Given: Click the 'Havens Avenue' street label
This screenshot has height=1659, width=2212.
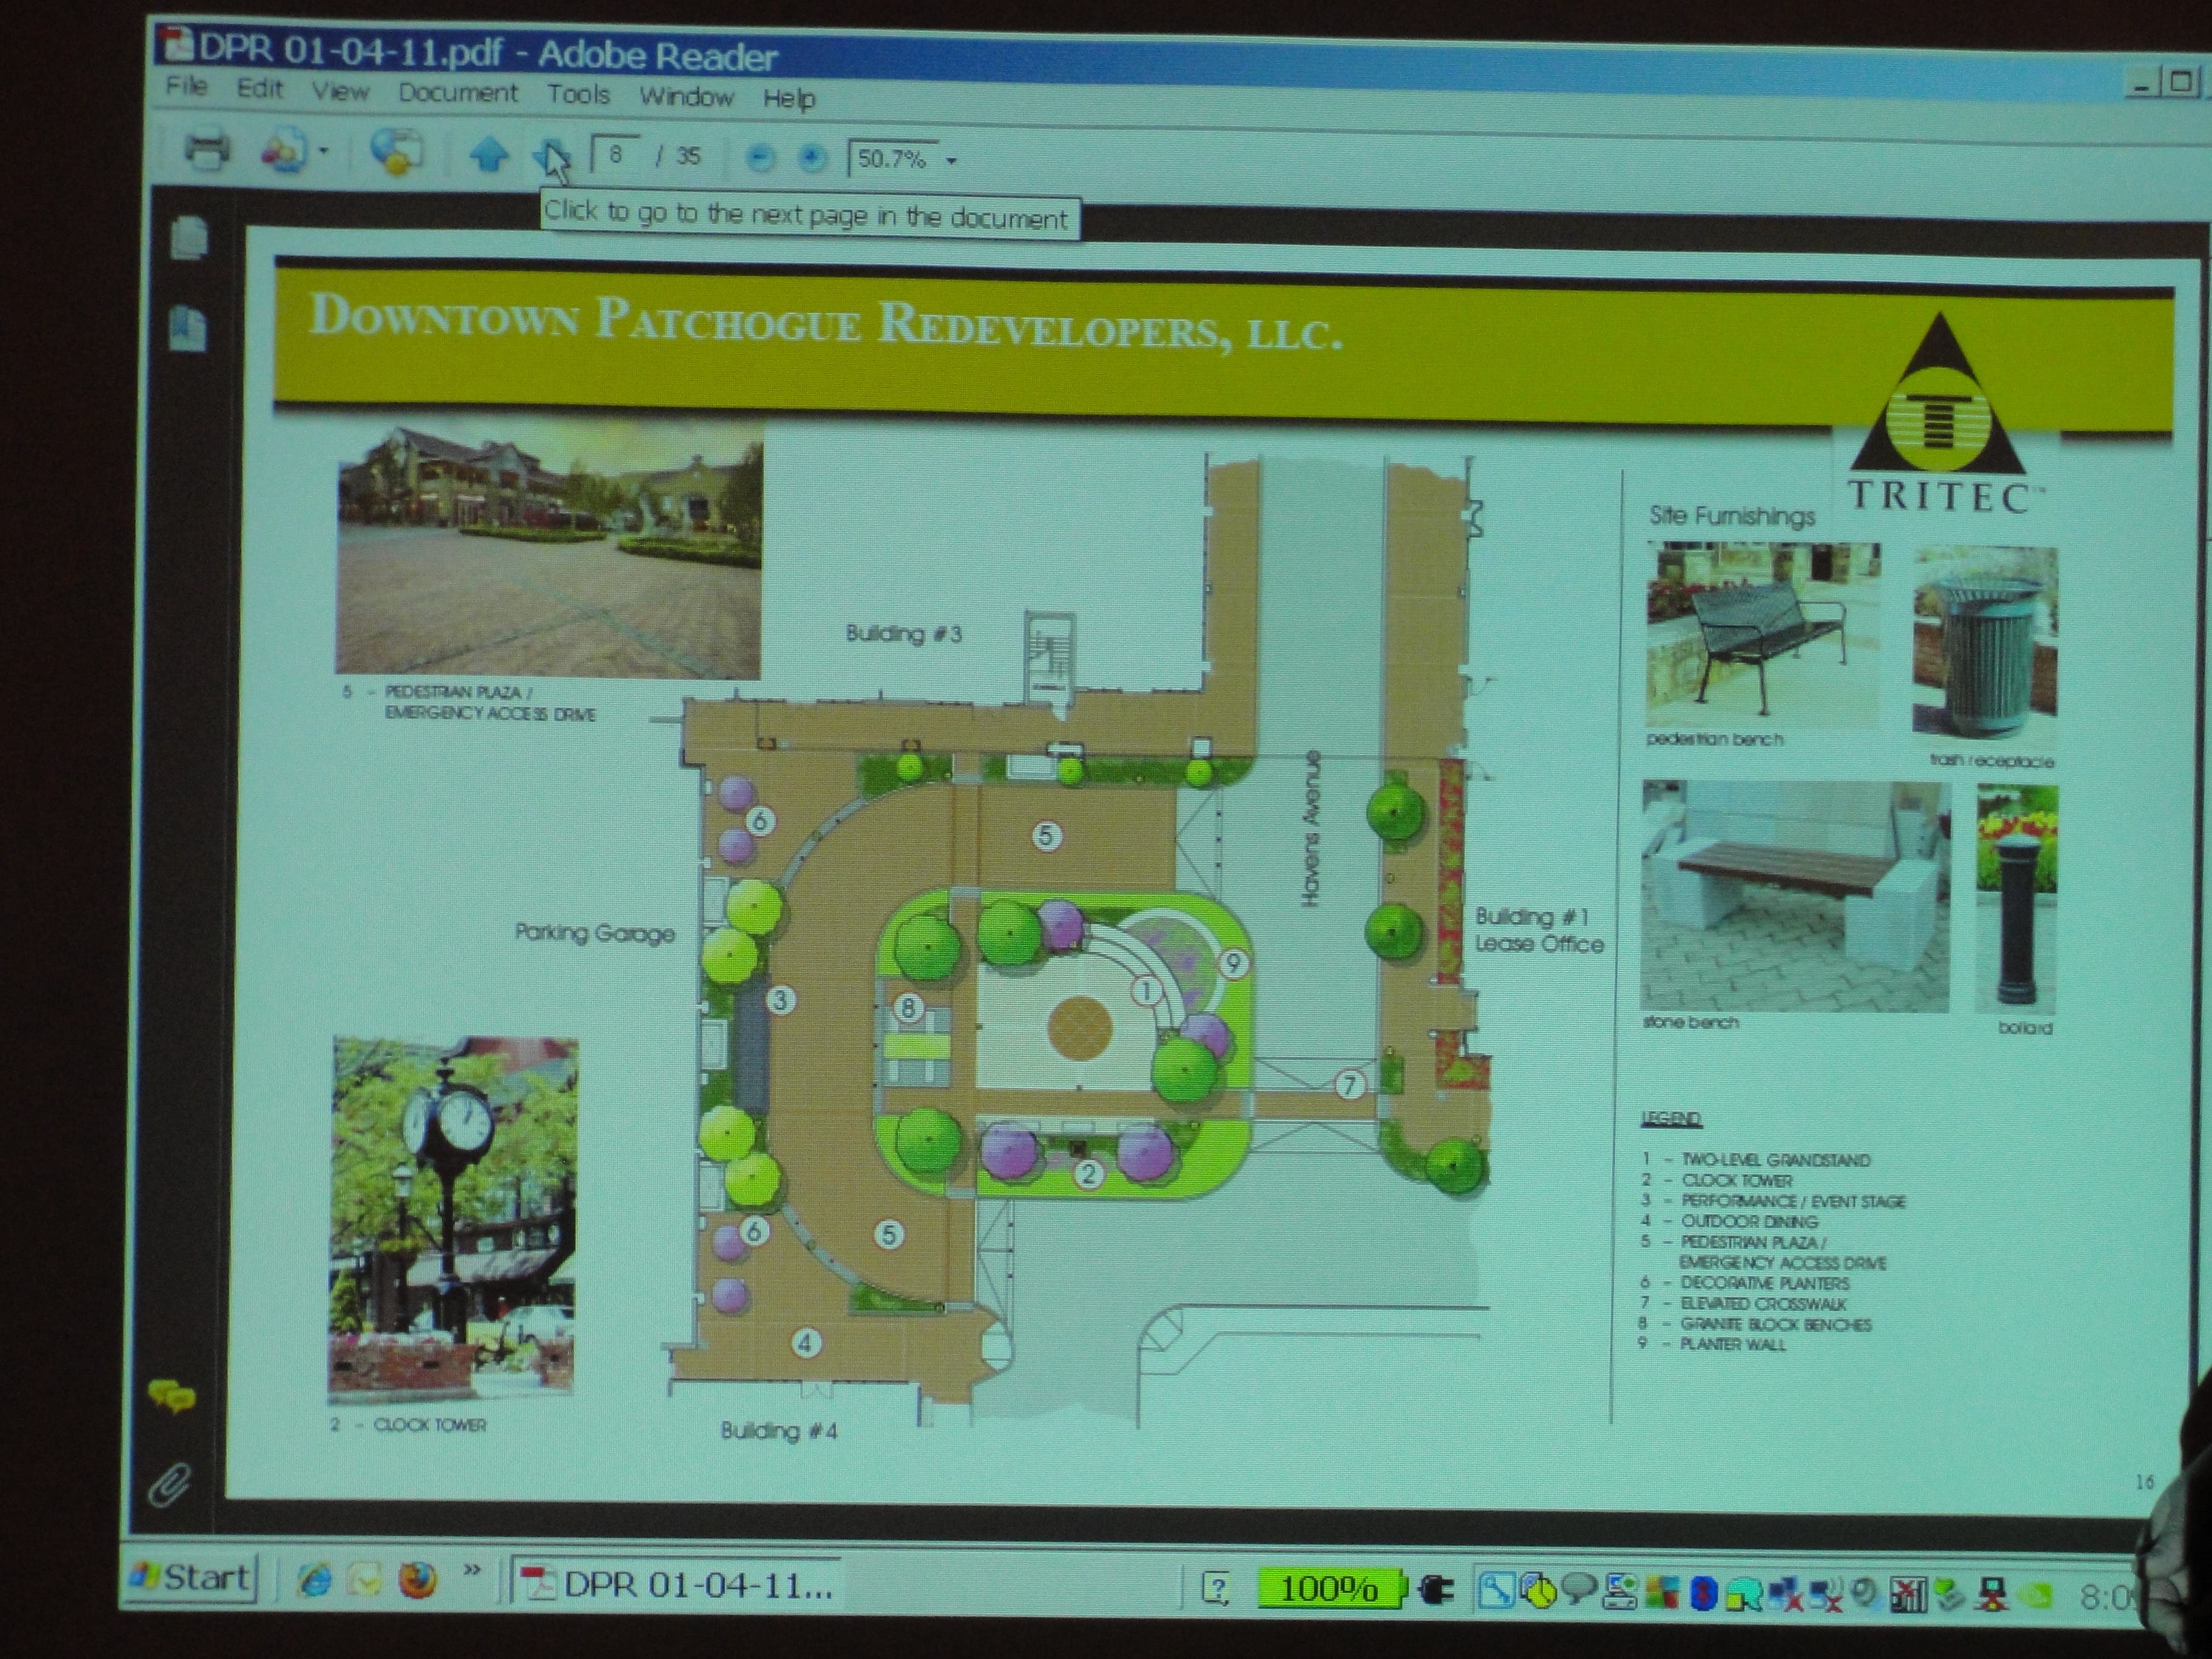Looking at the screenshot, I should (1311, 829).
